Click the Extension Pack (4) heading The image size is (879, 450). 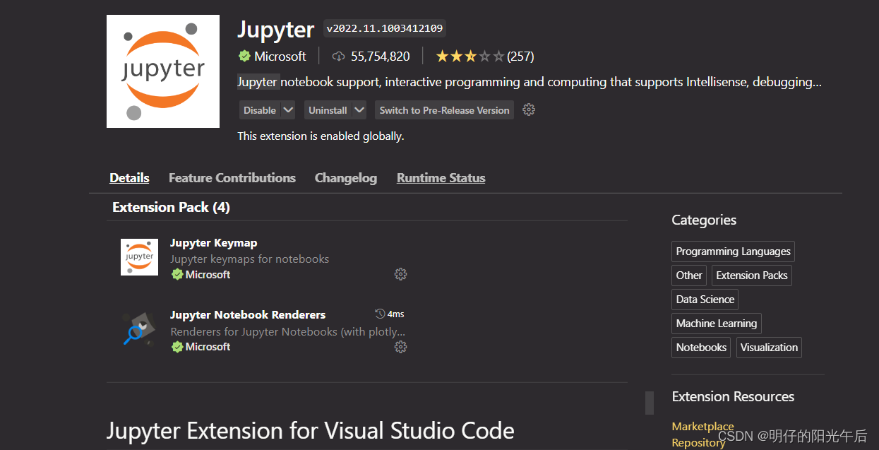171,207
